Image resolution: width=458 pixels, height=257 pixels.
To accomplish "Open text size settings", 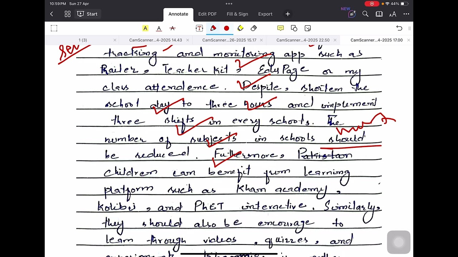I will [393, 14].
